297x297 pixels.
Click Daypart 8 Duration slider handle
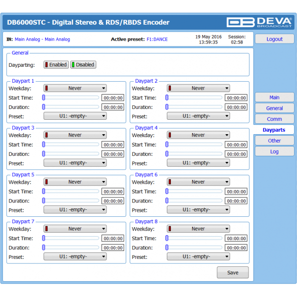[167, 247]
